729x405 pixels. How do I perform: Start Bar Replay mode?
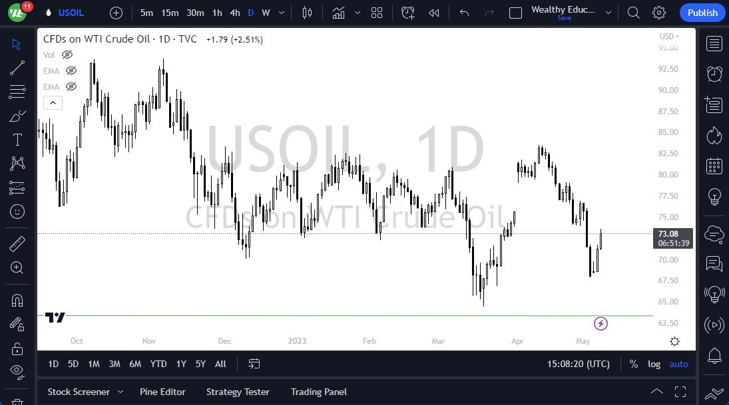point(434,12)
